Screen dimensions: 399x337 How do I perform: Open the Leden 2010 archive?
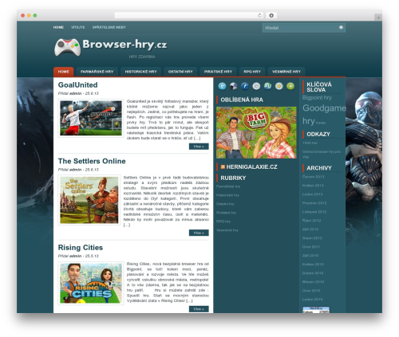coord(313,300)
